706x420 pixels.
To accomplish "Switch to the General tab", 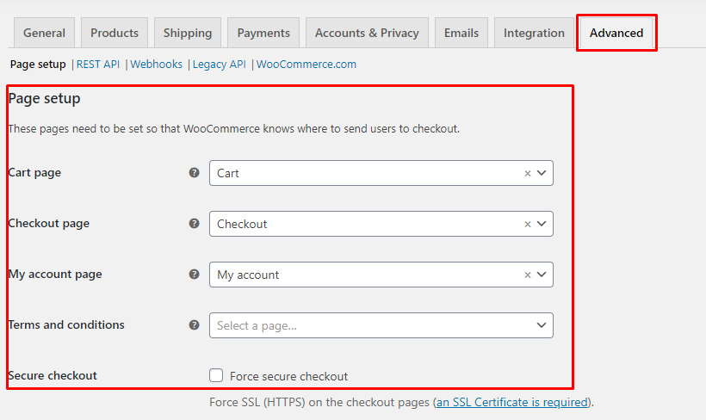I will (44, 33).
